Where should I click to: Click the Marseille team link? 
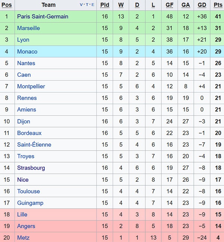28,28
